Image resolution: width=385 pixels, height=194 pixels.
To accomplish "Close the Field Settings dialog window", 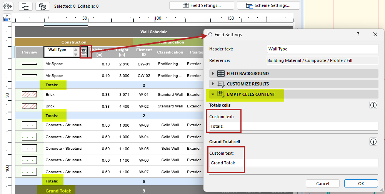I will 375,34.
